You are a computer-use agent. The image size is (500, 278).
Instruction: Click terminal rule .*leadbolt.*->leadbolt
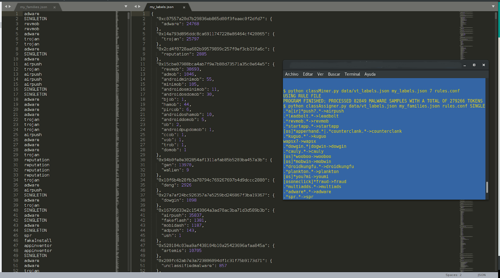[x=311, y=116]
